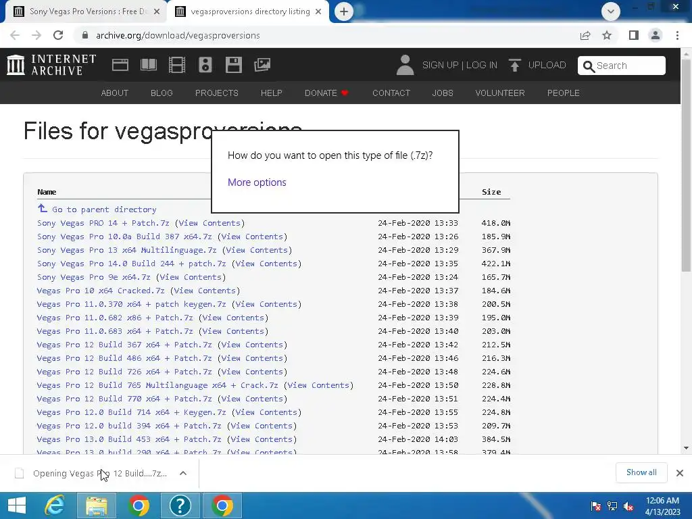Image resolution: width=692 pixels, height=519 pixels.
Task: Open the JOBS menu item
Action: (x=443, y=93)
